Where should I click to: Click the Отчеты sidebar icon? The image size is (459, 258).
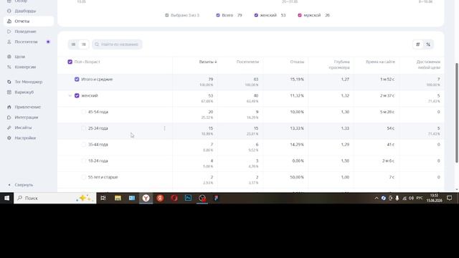pos(9,21)
